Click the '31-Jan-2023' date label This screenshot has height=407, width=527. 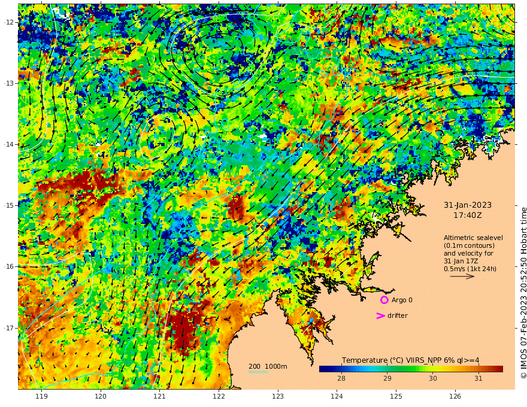468,205
